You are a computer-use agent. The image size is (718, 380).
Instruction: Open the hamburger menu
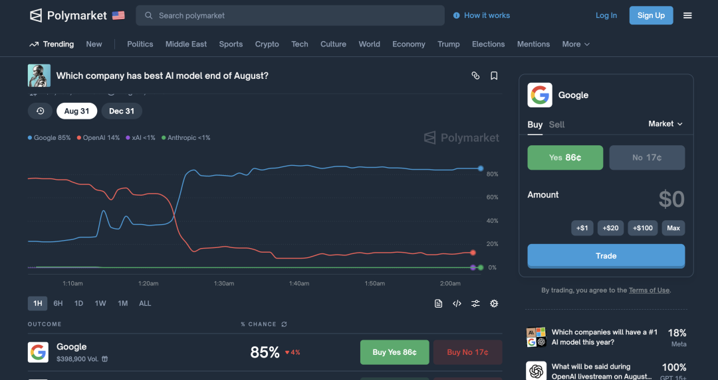click(687, 15)
